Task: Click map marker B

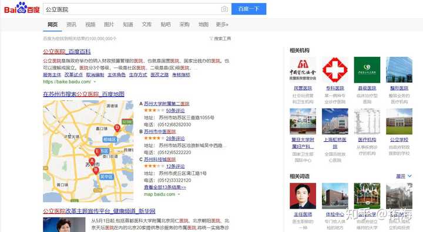Action: click(96, 170)
